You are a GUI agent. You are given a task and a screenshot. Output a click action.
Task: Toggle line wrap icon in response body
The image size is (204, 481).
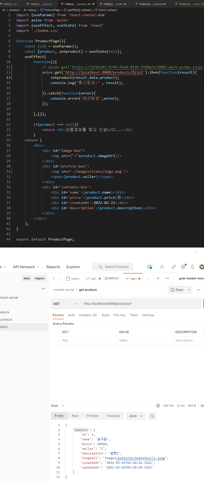point(152,416)
